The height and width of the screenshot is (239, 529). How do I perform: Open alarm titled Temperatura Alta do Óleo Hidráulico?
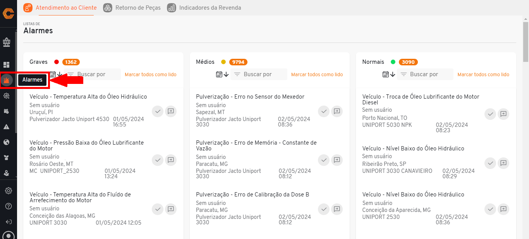pos(88,97)
